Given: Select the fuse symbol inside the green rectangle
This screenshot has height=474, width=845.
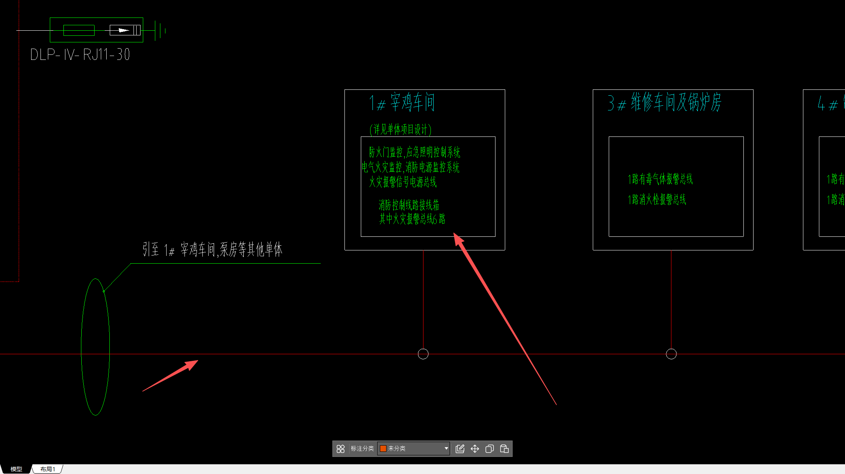Looking at the screenshot, I should (79, 30).
